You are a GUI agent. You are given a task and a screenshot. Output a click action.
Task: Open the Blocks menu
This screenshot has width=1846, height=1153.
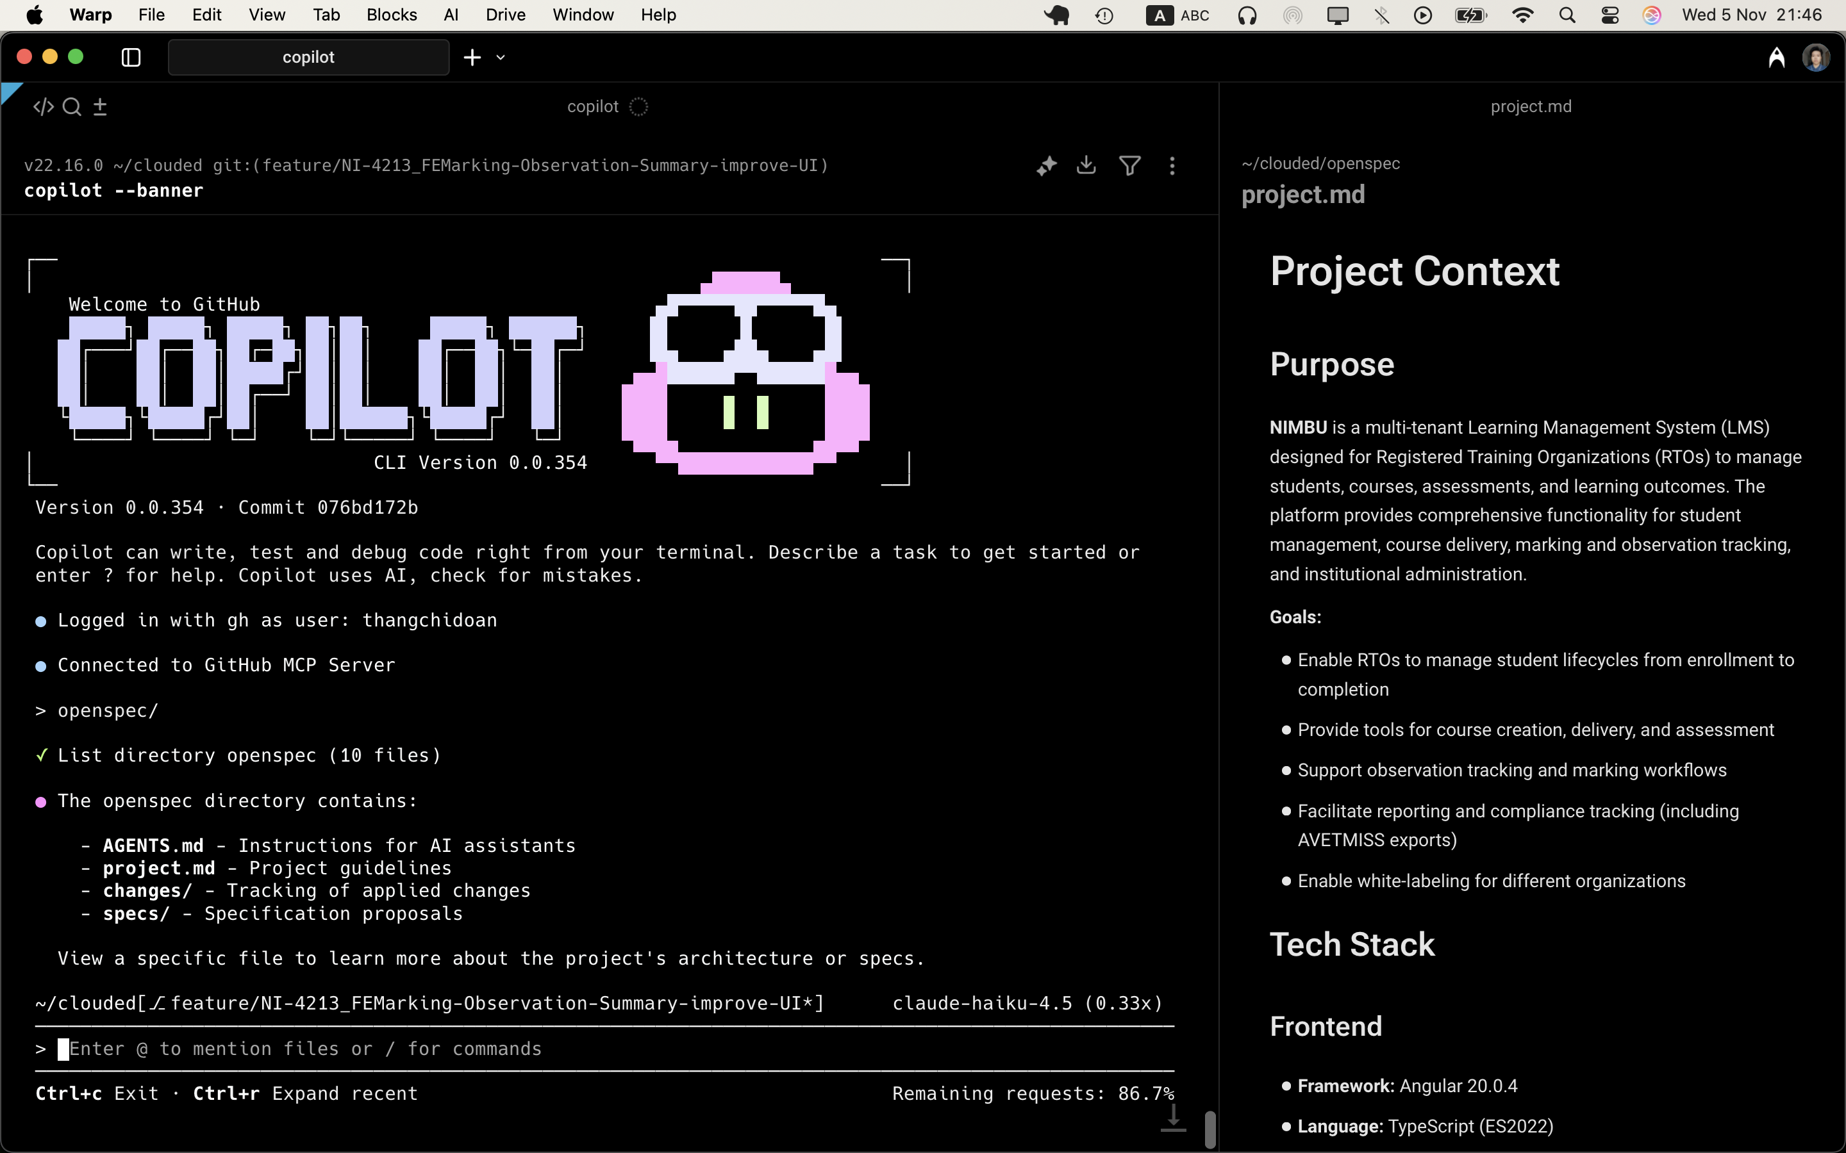[392, 15]
